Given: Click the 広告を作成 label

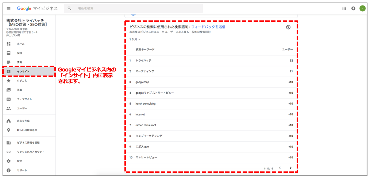Looking at the screenshot, I should coord(23,121).
